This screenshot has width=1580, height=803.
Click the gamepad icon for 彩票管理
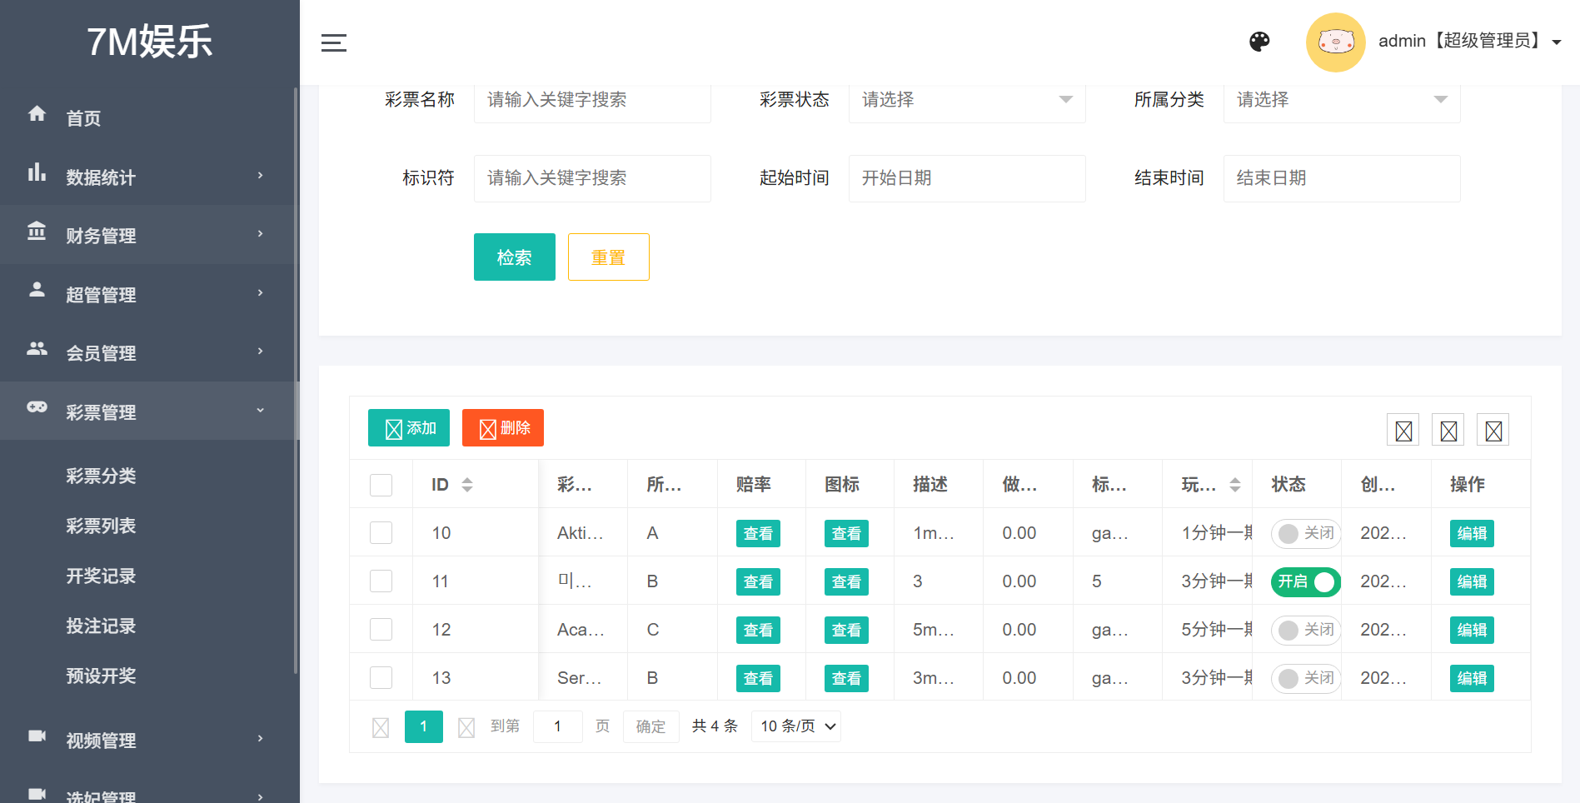tap(37, 407)
